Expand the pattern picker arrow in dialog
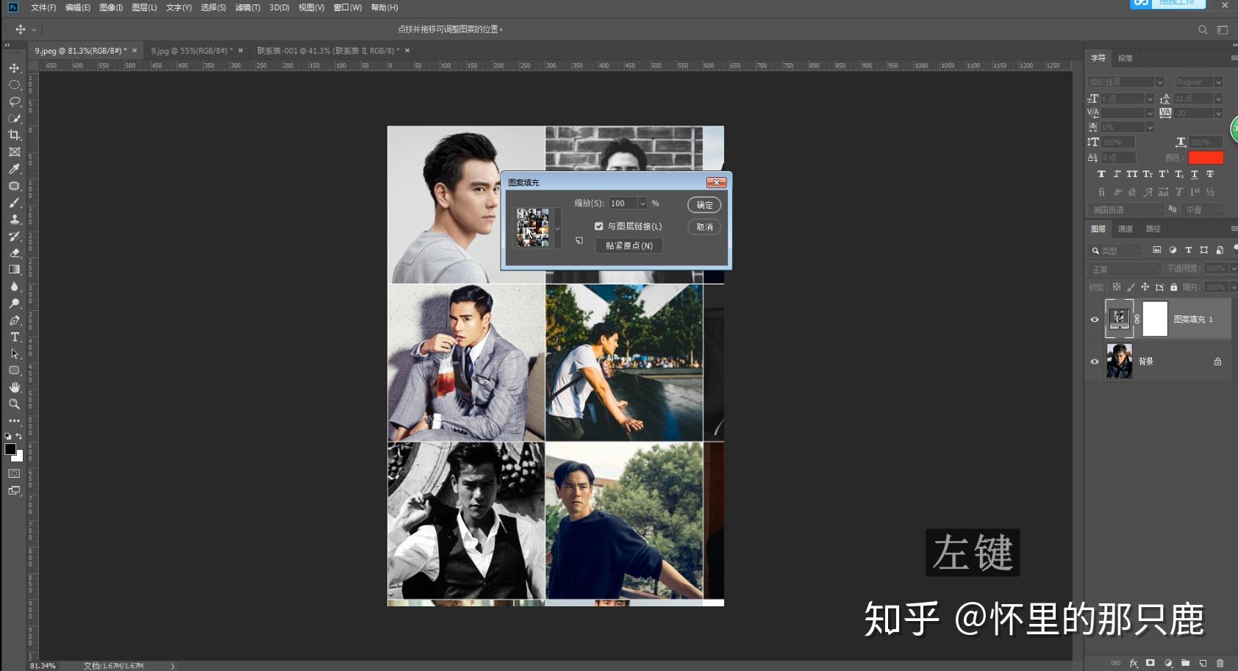1238x671 pixels. point(557,228)
